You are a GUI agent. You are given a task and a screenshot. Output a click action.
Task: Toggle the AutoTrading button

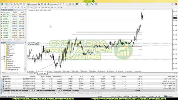53,4
